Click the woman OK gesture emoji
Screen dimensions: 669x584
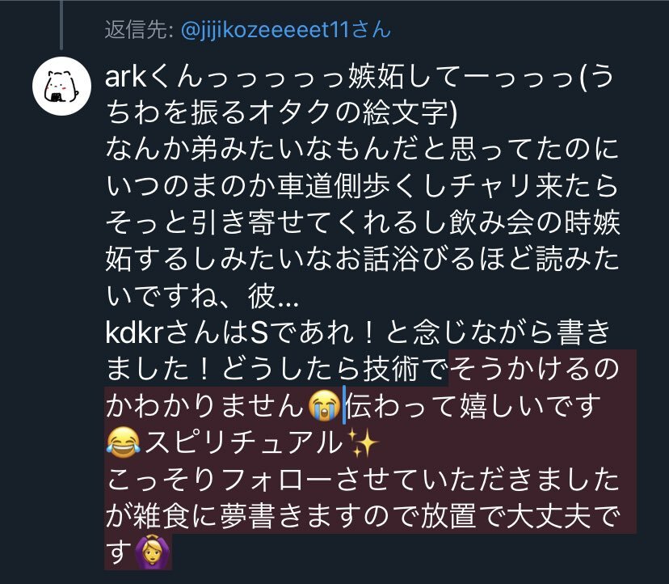click(154, 552)
